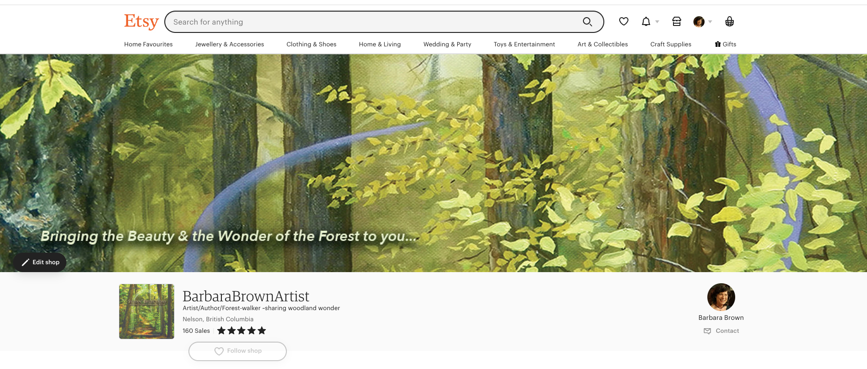This screenshot has width=867, height=369.
Task: Click the five-star shop rating
Action: 241,331
